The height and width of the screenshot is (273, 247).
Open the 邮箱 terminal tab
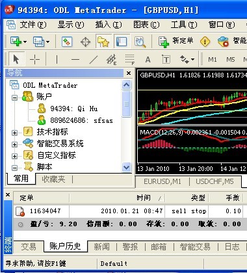(159, 247)
